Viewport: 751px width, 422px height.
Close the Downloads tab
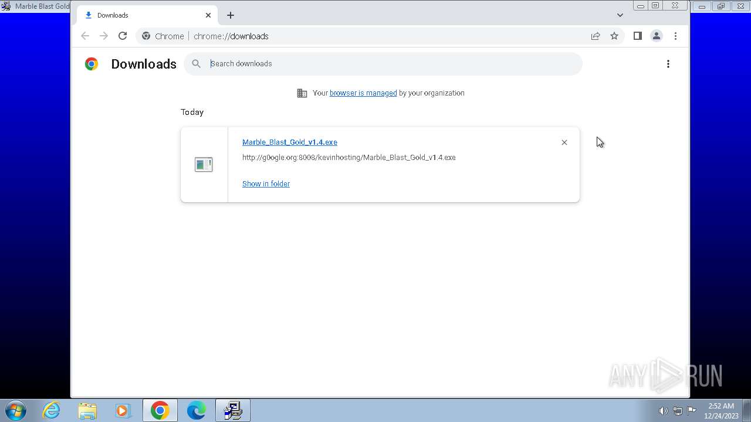(208, 15)
